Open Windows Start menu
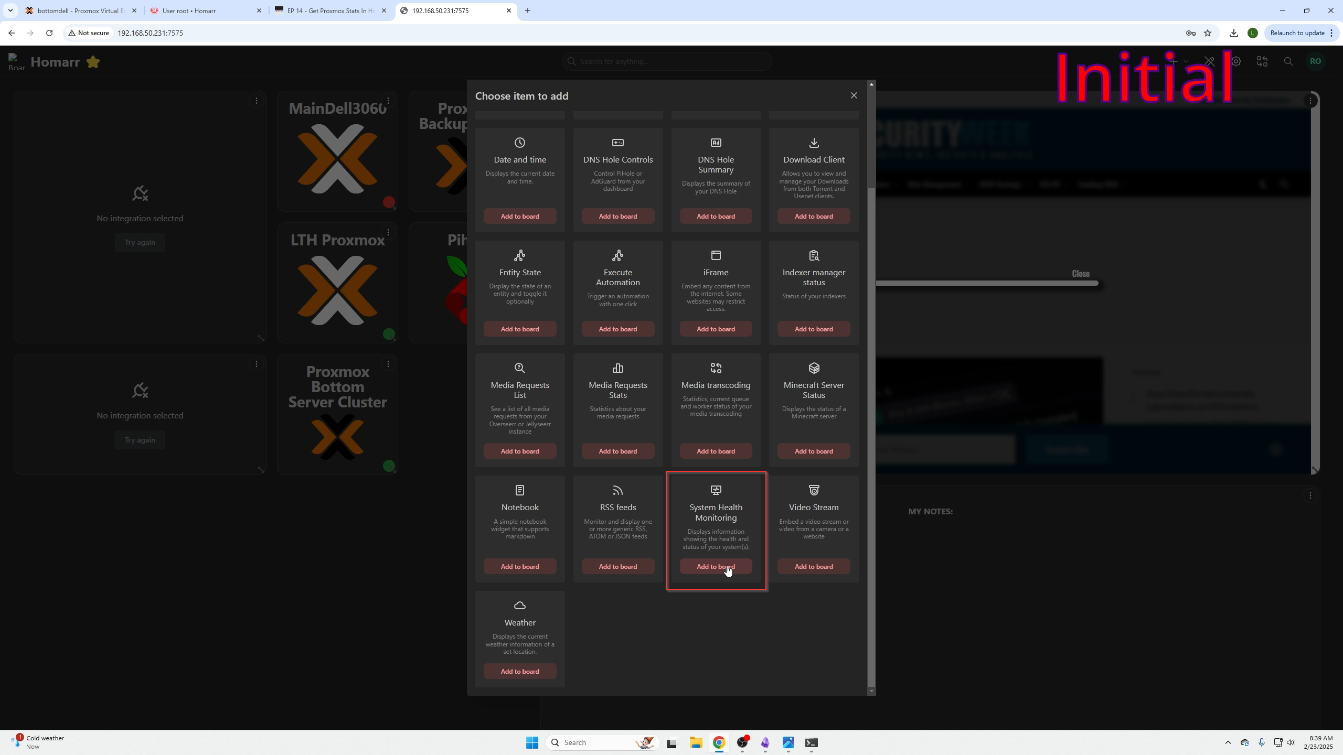The width and height of the screenshot is (1343, 755). (532, 742)
